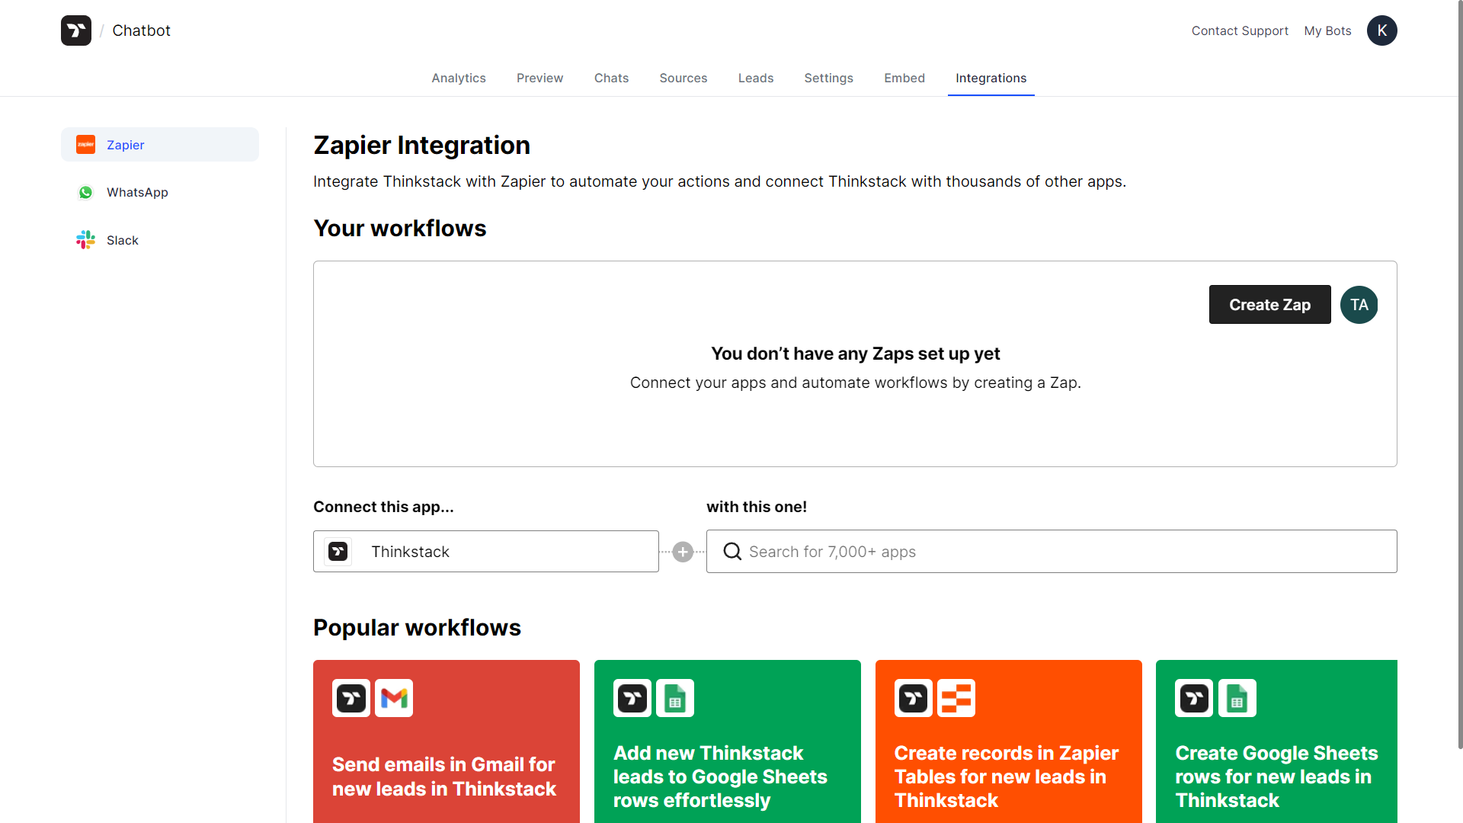
Task: Click the page vertical scrollbar
Action: point(1460,375)
